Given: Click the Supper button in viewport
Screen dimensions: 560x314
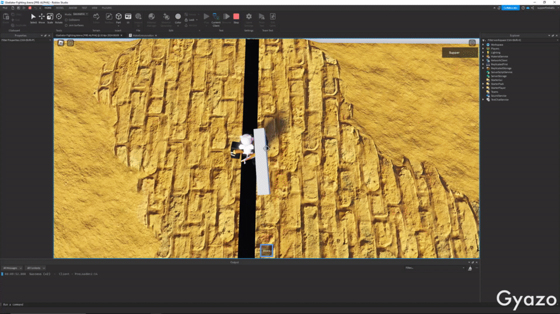Looking at the screenshot, I should 460,53.
